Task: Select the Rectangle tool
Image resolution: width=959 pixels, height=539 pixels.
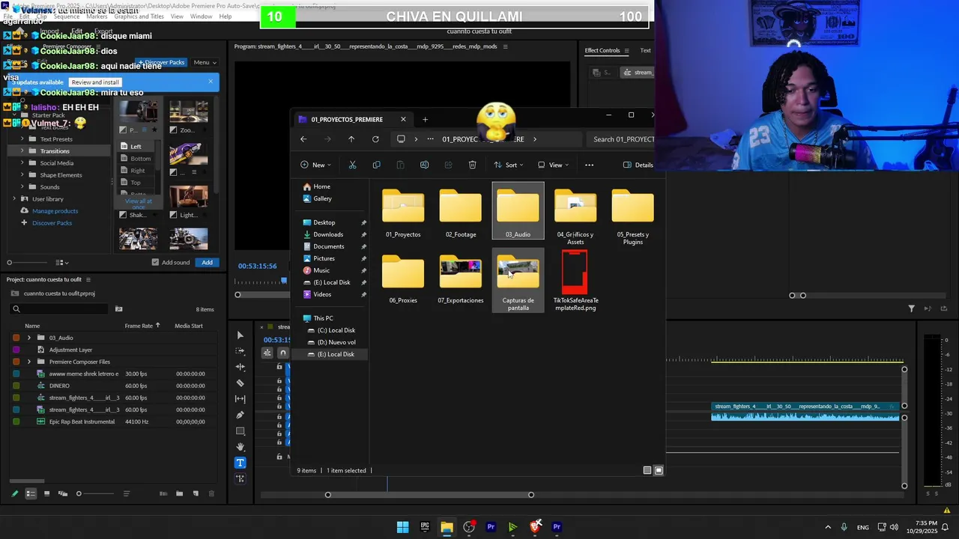Action: pos(240,431)
